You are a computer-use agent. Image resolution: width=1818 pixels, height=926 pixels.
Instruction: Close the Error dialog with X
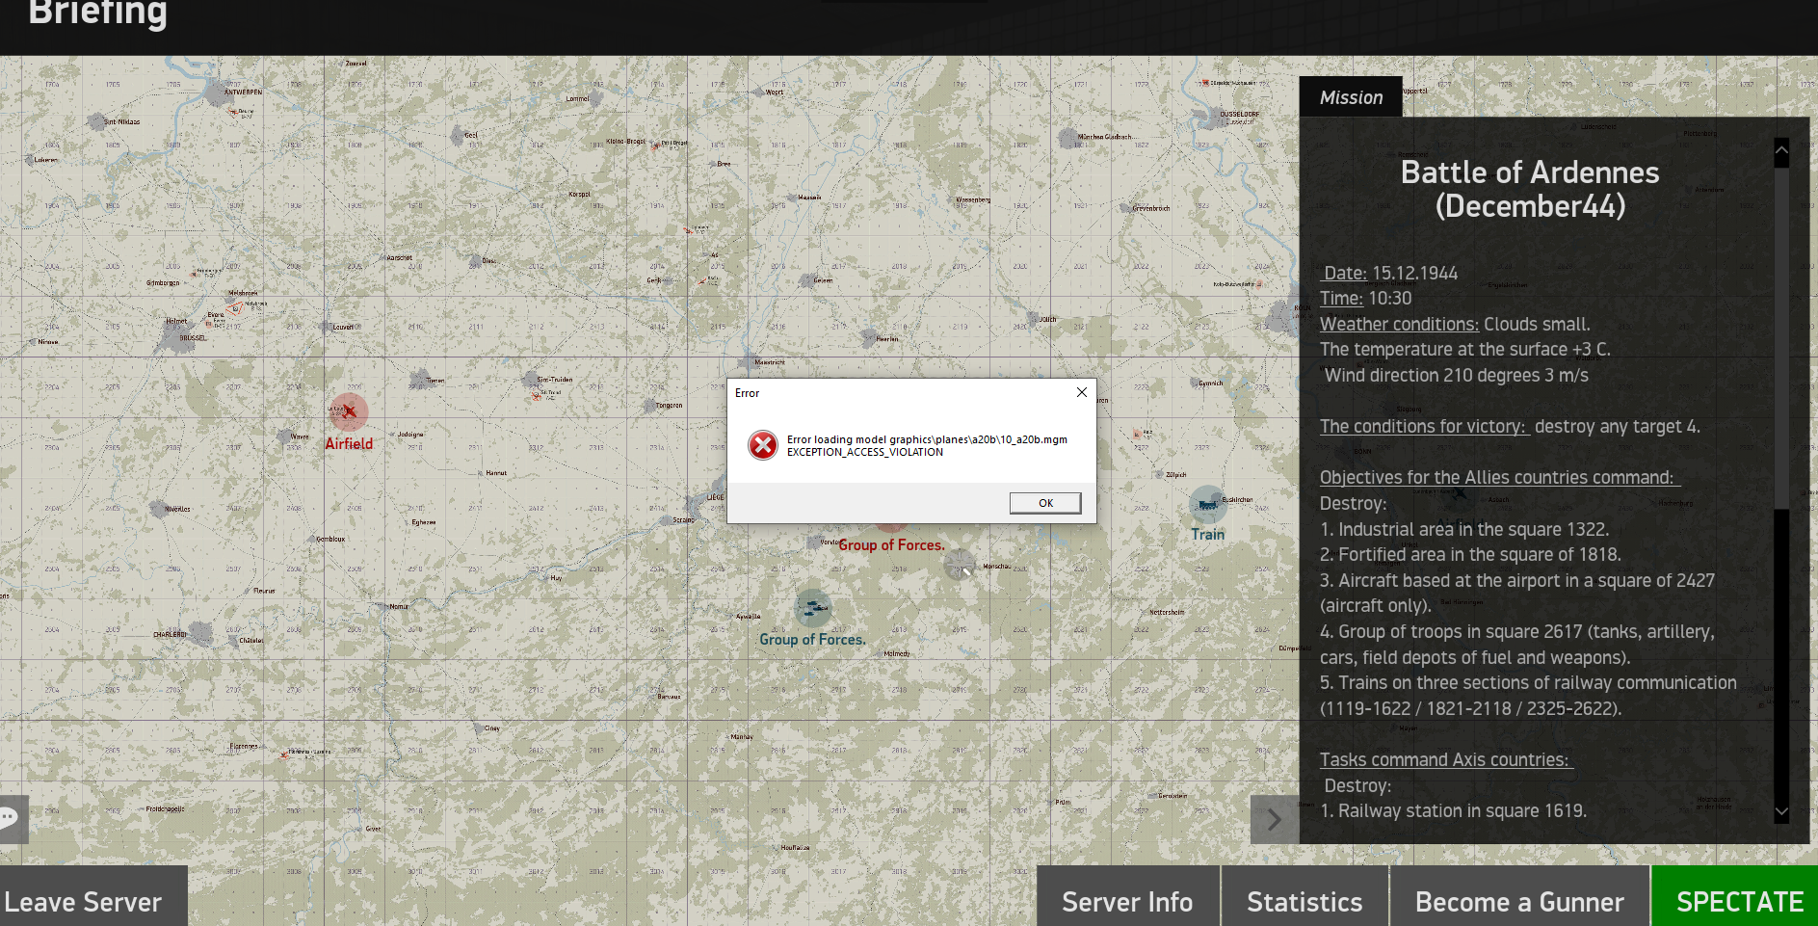click(x=1082, y=392)
